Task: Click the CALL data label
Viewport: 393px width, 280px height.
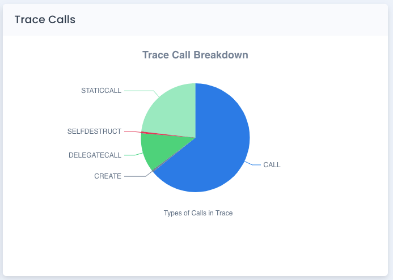Action: coord(272,165)
